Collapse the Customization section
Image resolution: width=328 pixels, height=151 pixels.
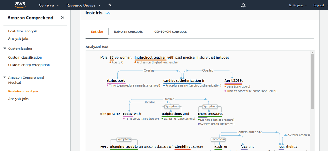point(5,49)
